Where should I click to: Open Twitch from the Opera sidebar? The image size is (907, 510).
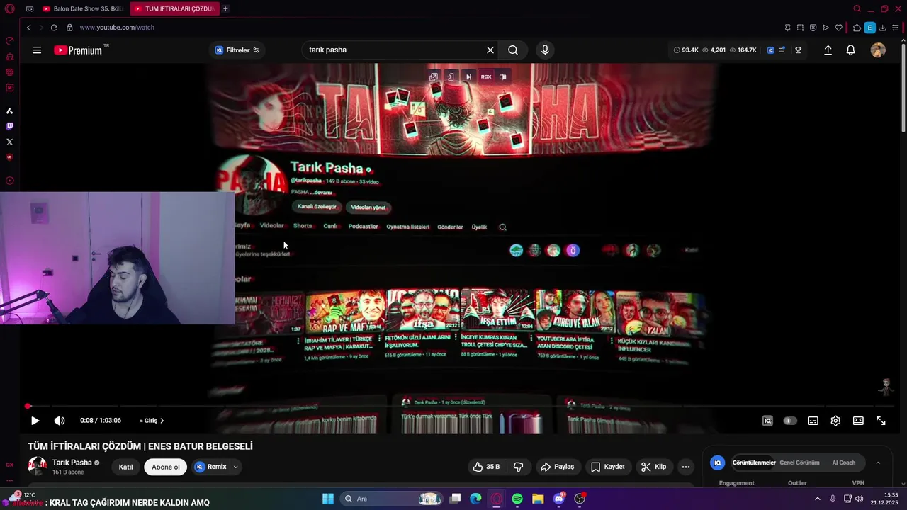pos(9,126)
